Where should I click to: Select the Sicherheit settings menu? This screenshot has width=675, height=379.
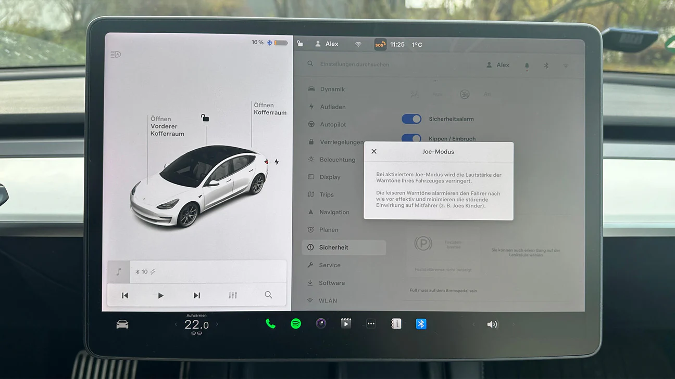click(344, 247)
